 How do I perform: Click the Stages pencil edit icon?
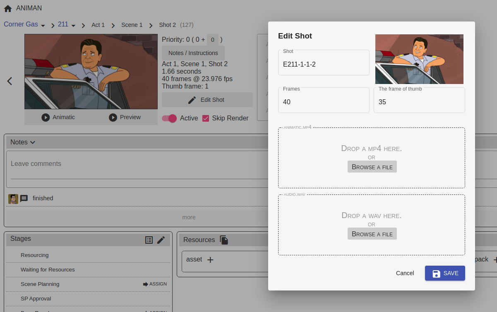click(x=161, y=240)
